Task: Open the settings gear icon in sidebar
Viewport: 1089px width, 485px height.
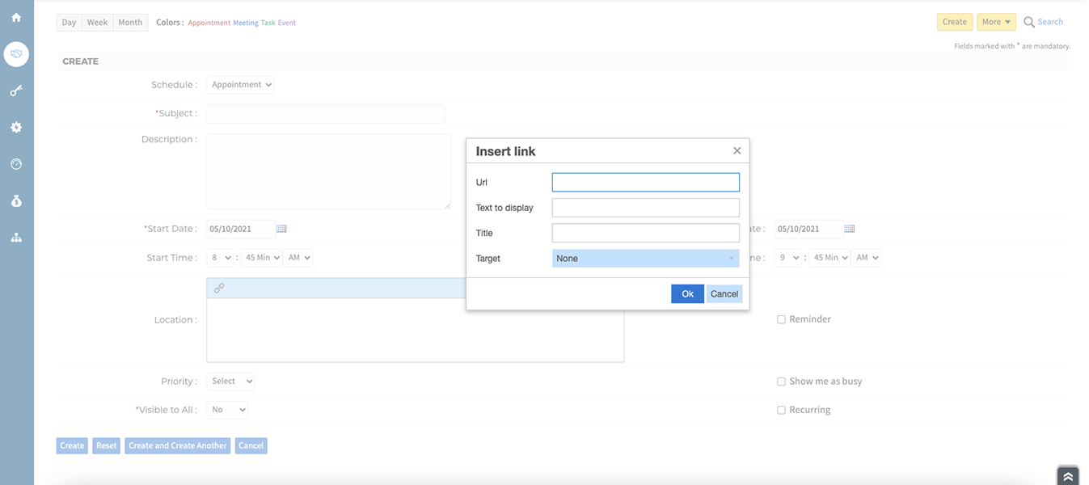Action: [16, 128]
